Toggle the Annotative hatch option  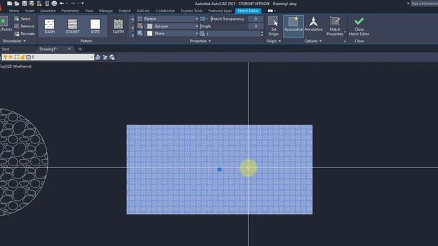point(313,24)
